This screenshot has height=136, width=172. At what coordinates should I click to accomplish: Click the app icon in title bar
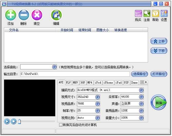(4, 4)
